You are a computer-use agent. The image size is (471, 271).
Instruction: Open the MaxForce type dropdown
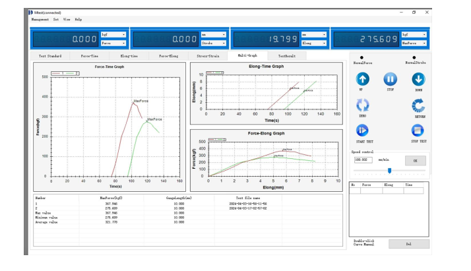tap(413, 42)
